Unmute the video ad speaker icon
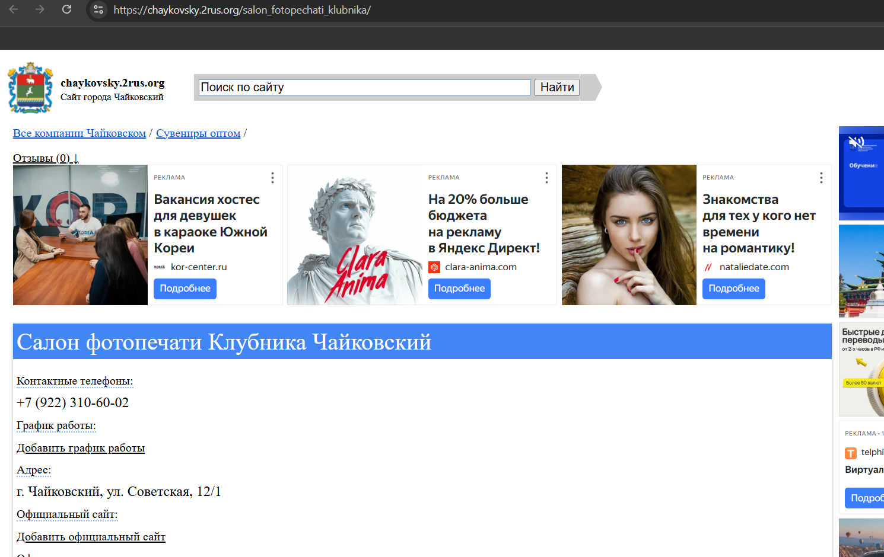This screenshot has width=884, height=557. tap(856, 142)
